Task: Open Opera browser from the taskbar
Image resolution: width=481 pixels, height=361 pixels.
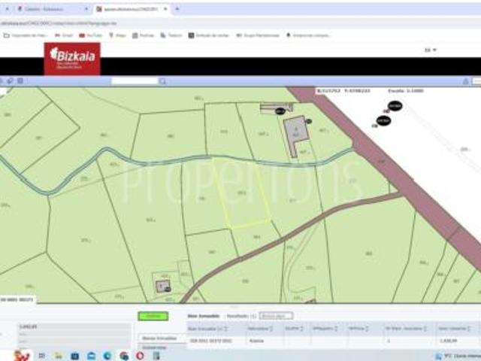Action: [140, 356]
